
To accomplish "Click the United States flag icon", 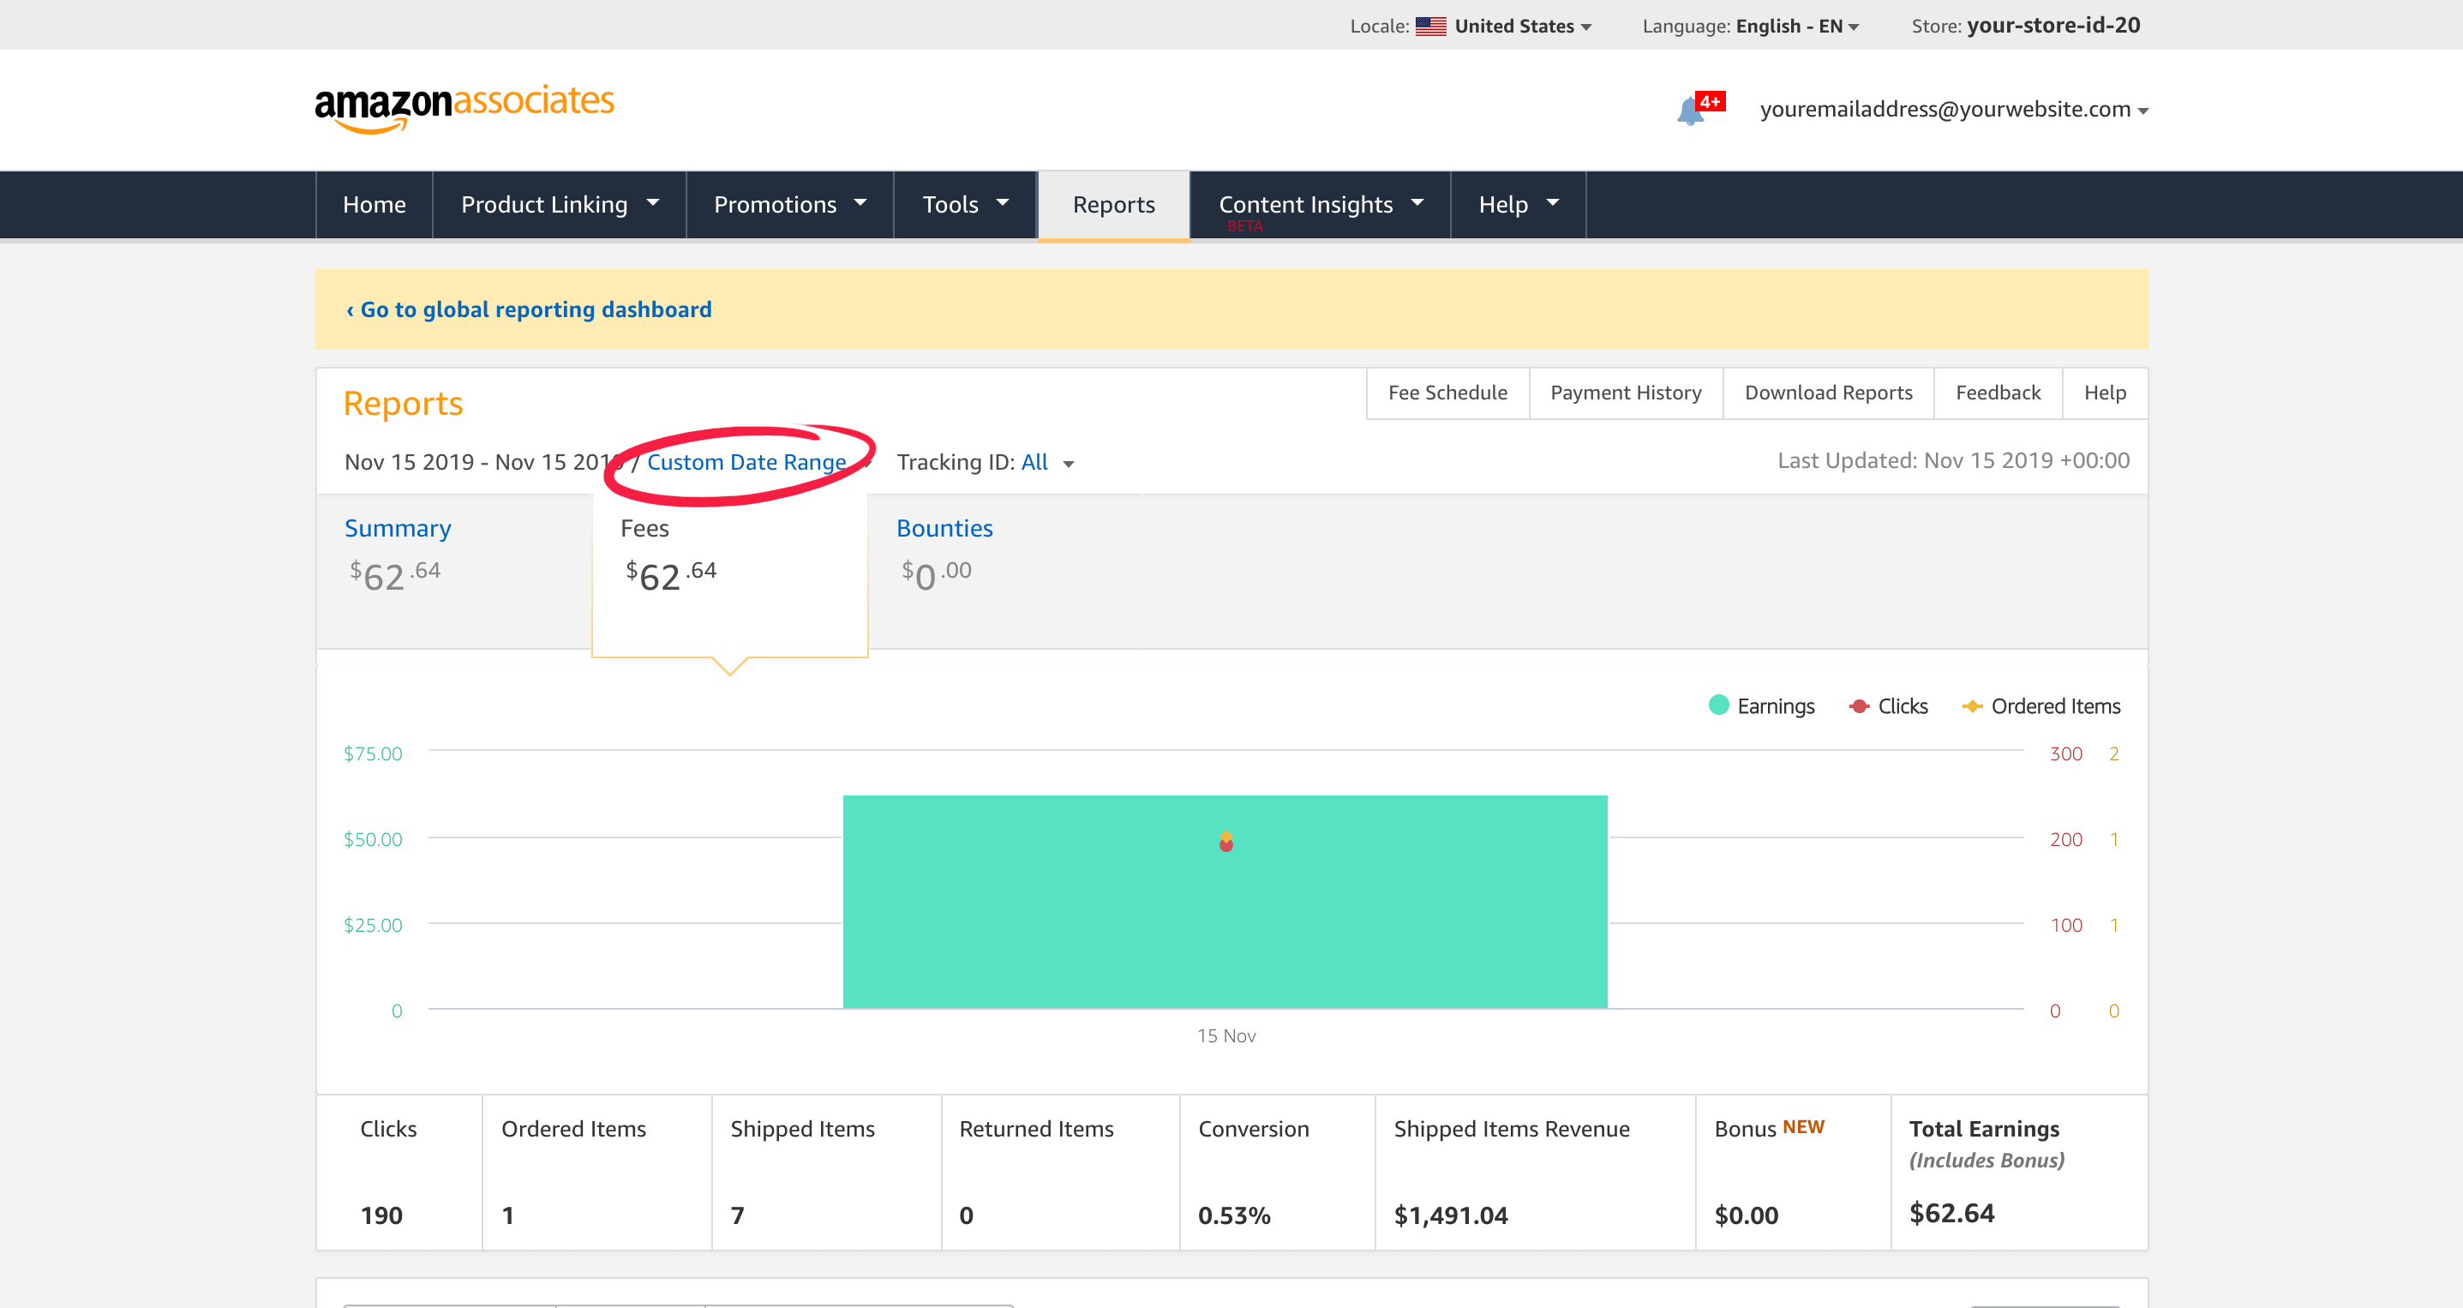I will tap(1430, 26).
